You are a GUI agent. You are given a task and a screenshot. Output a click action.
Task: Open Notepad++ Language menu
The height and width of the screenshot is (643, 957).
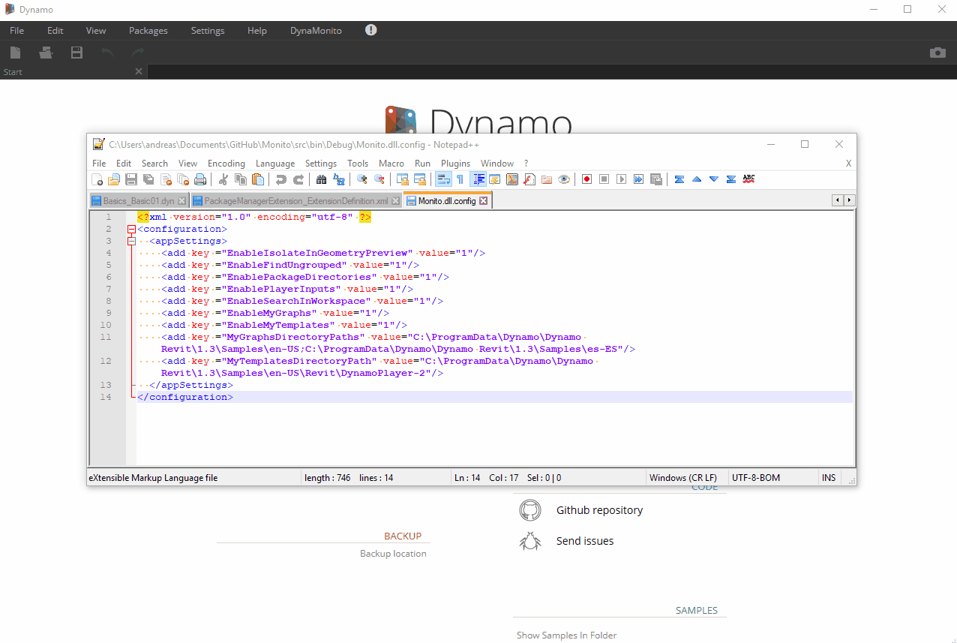[x=275, y=163]
